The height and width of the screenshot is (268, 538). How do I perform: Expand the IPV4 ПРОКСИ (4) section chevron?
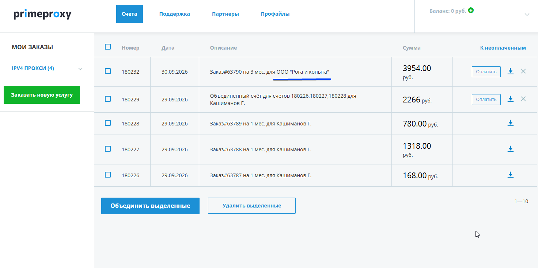[x=80, y=69]
